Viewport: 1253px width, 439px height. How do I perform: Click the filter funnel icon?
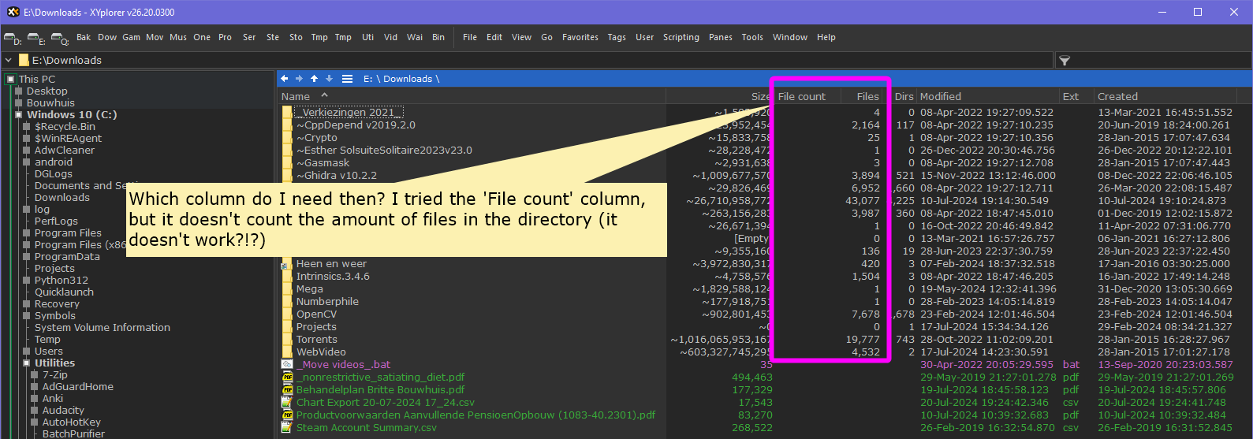click(x=1065, y=61)
